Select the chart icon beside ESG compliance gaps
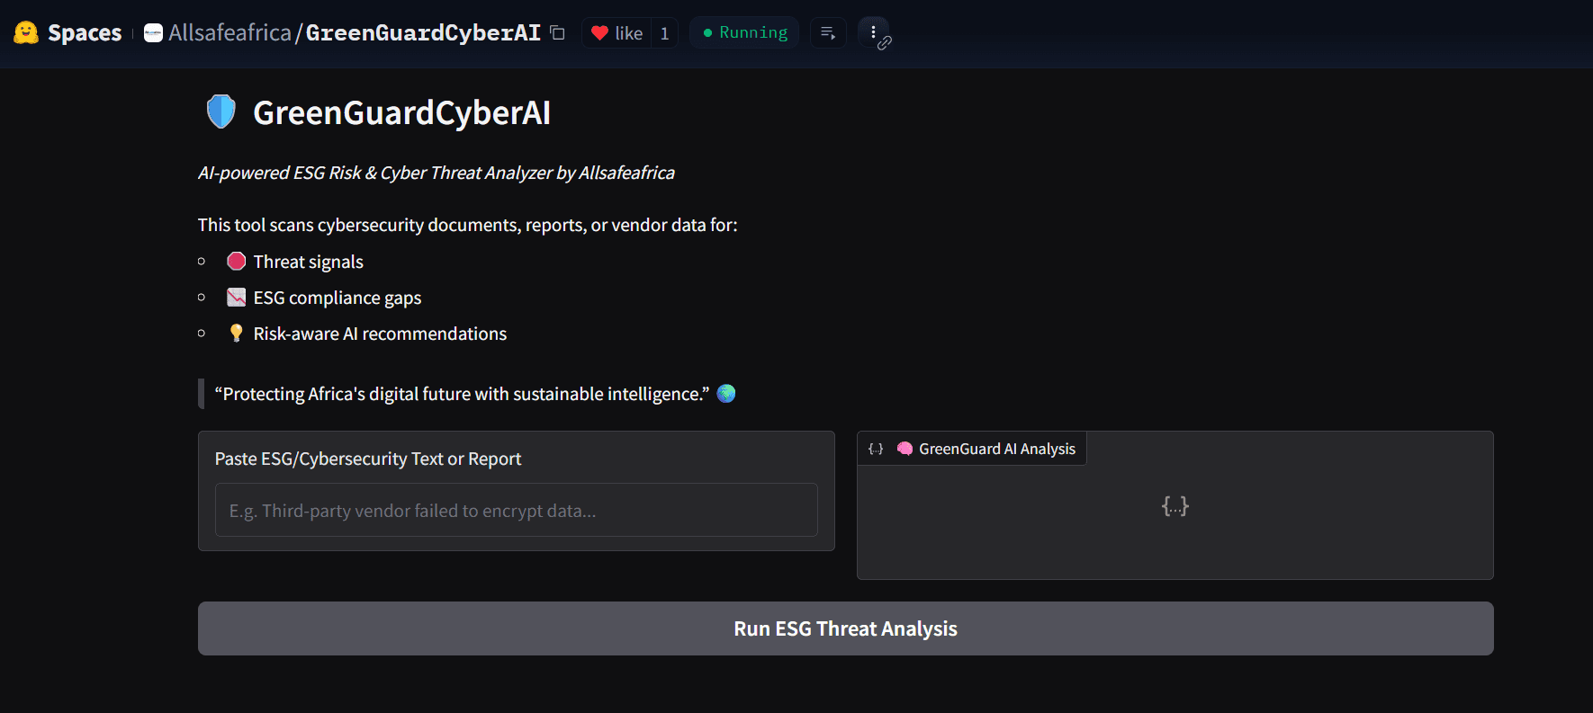1593x713 pixels. pyautogui.click(x=236, y=297)
